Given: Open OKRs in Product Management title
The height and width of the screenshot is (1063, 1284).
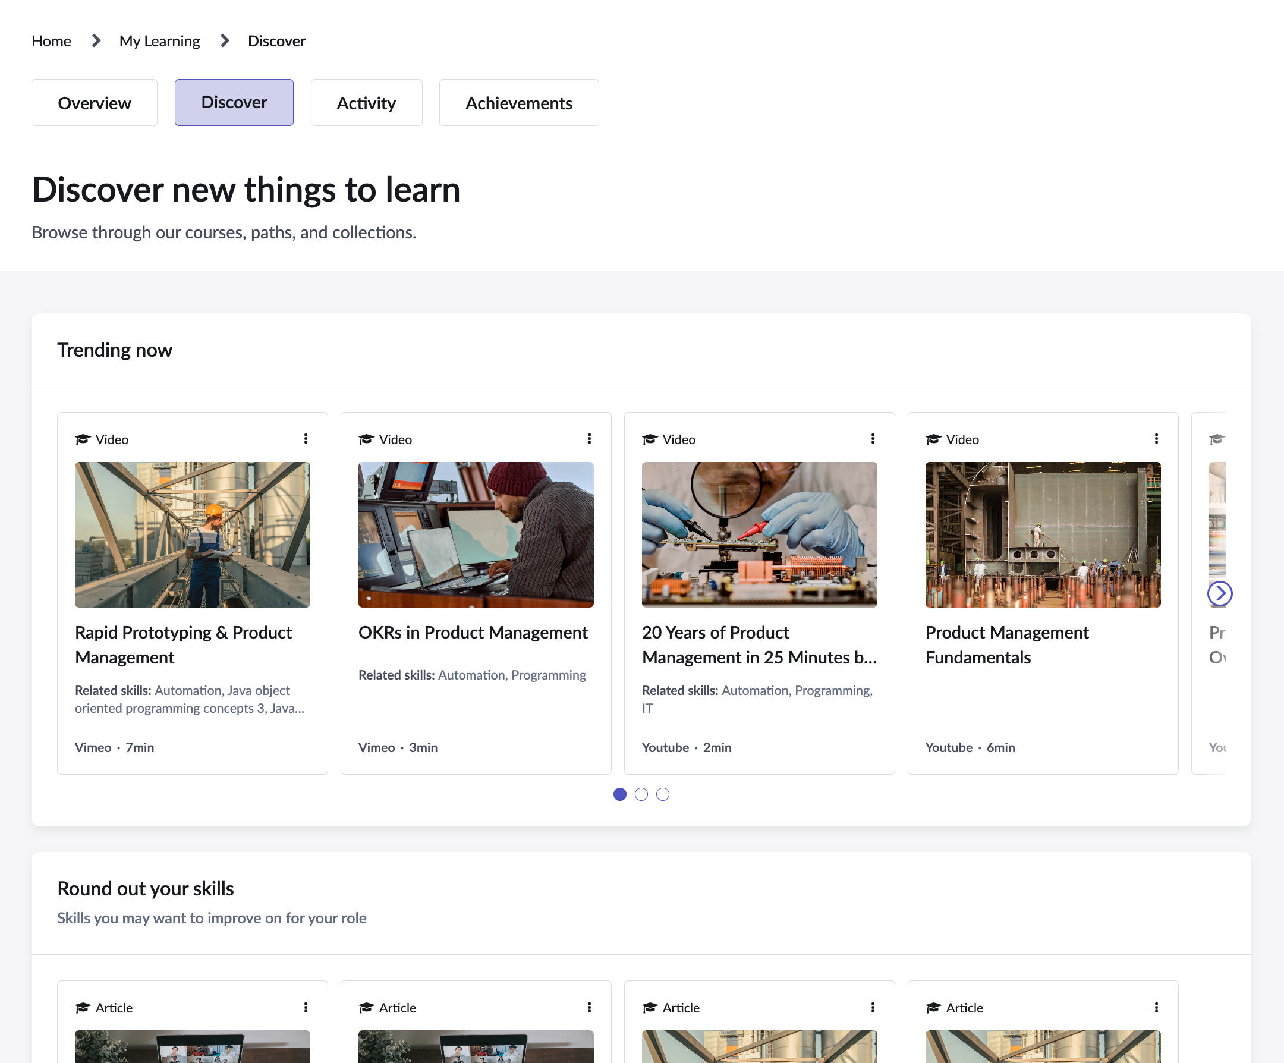Looking at the screenshot, I should [473, 633].
